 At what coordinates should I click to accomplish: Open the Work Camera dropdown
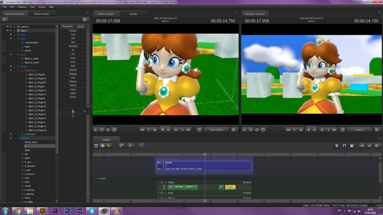point(217,130)
